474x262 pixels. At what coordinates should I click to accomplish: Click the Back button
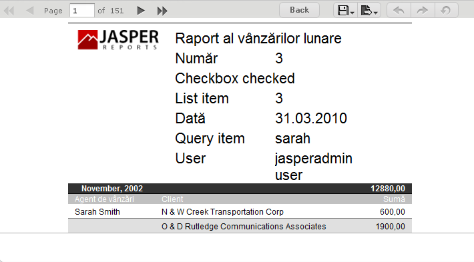pos(299,10)
